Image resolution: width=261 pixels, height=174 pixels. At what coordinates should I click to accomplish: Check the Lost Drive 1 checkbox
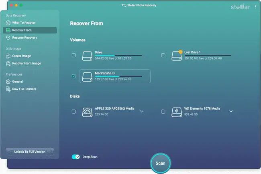pyautogui.click(x=163, y=55)
